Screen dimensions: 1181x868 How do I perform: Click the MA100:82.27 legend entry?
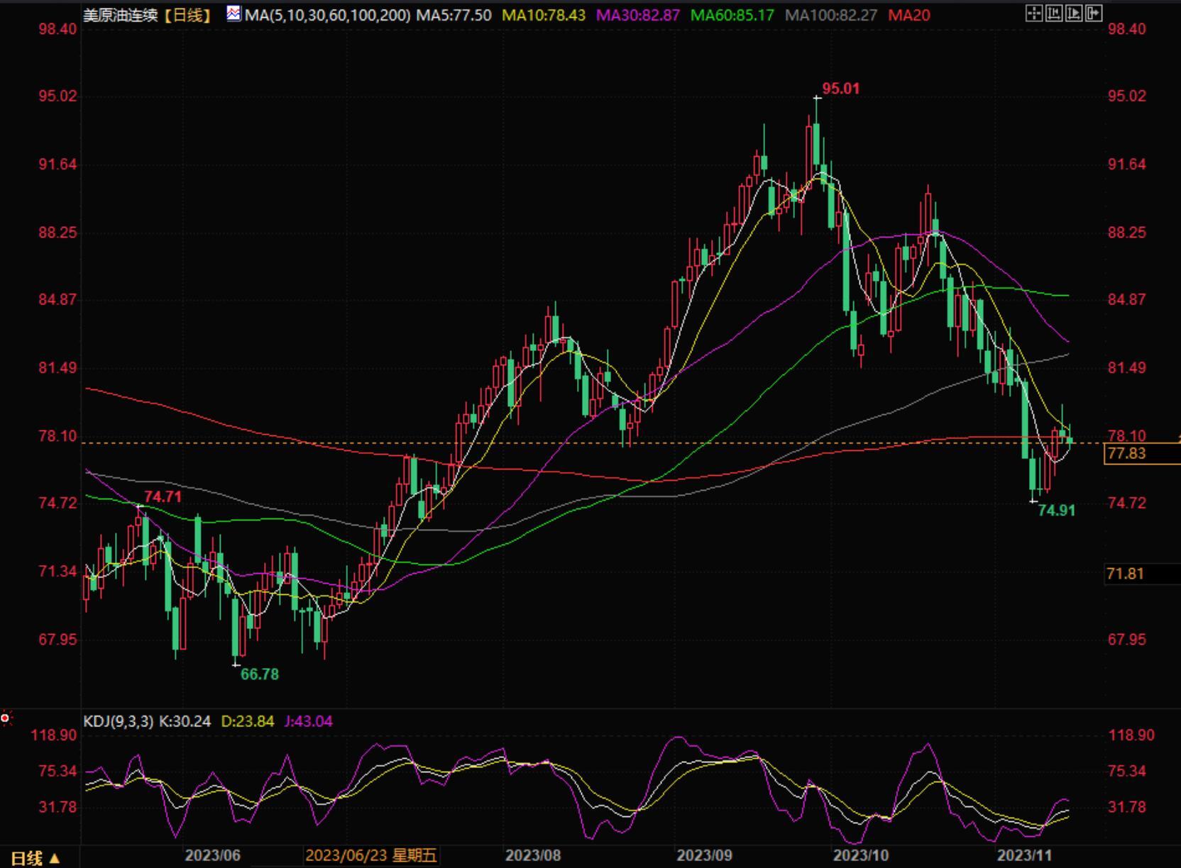tap(830, 15)
